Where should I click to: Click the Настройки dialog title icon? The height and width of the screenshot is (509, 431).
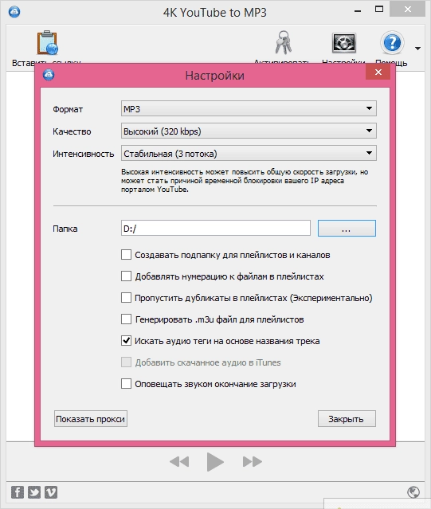point(49,75)
